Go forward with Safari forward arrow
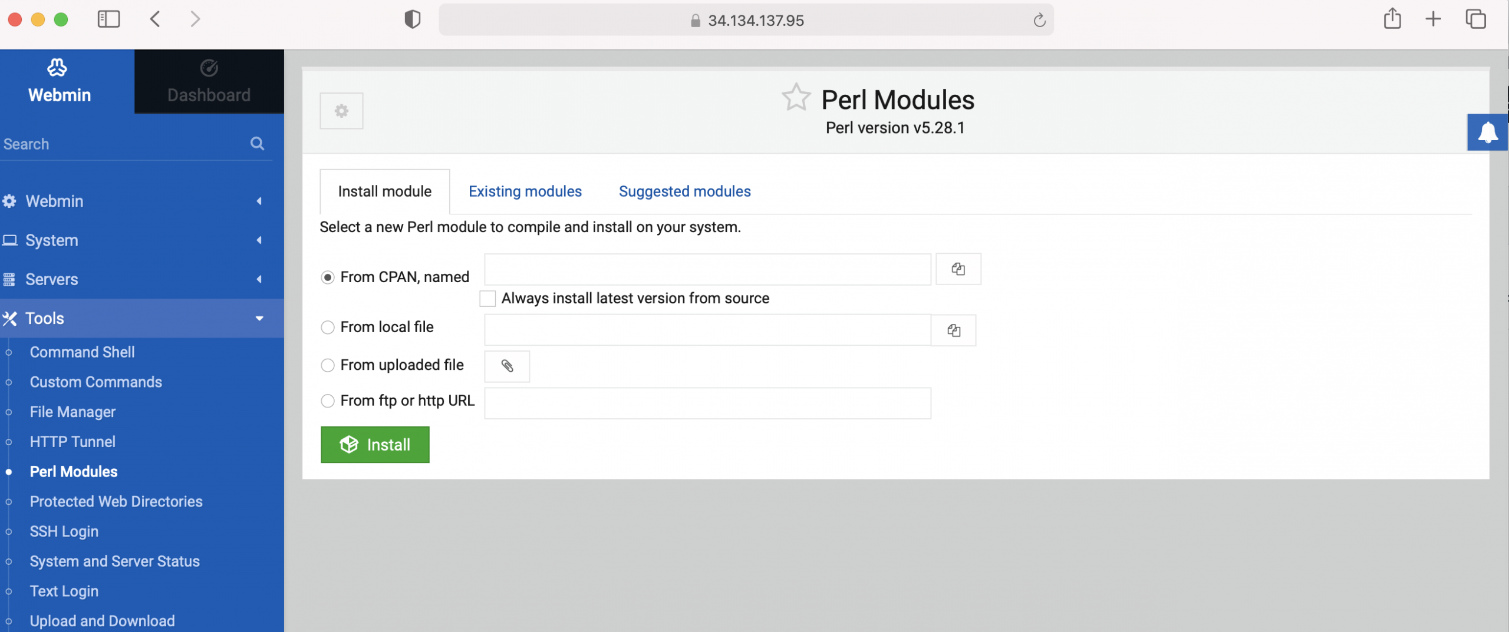 pos(195,19)
